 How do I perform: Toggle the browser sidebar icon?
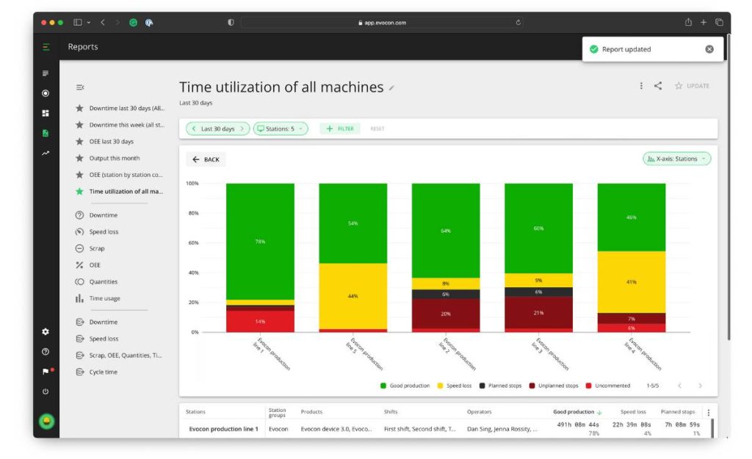pos(78,22)
